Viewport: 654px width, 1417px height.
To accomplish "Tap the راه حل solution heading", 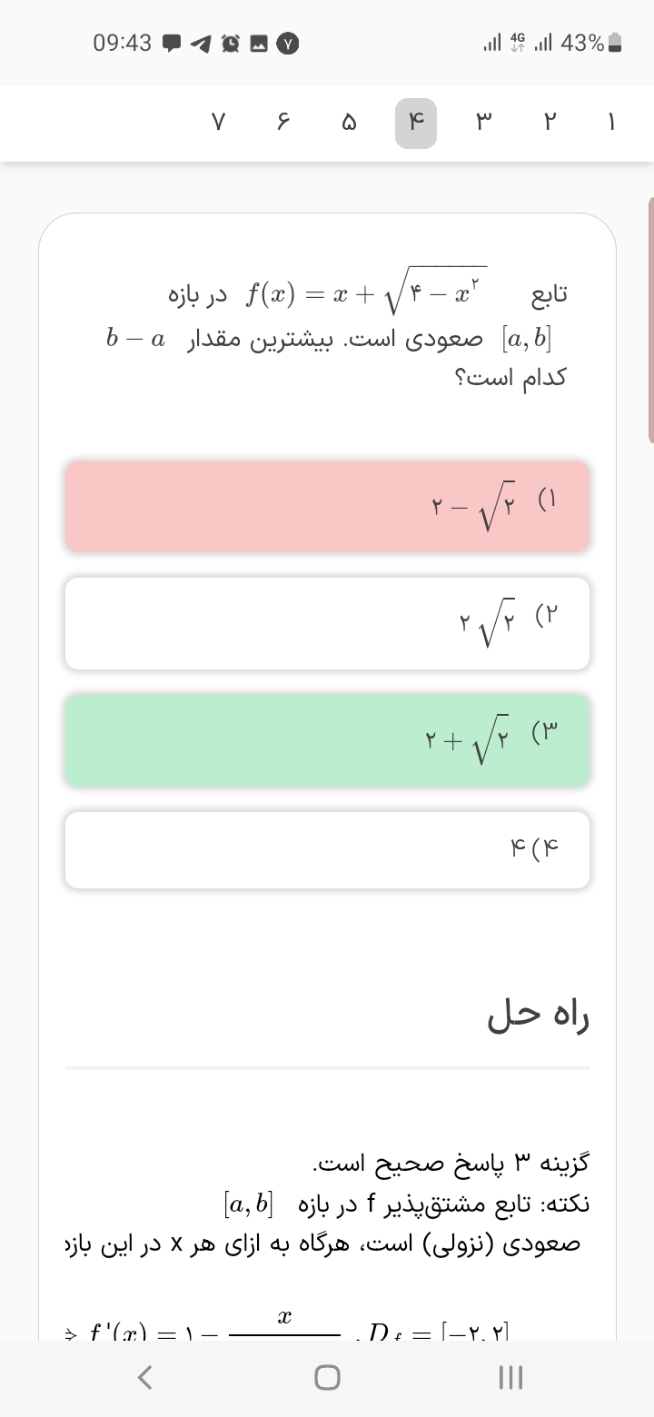I will pyautogui.click(x=539, y=1016).
